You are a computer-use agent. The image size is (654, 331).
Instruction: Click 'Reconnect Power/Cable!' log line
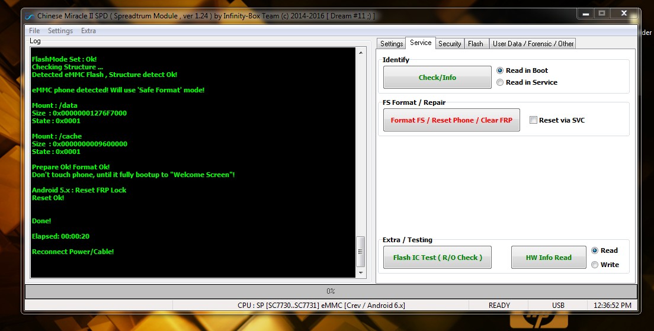pos(73,252)
